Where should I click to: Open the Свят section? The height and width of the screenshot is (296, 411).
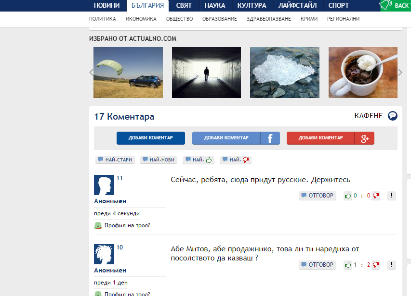pyautogui.click(x=184, y=5)
